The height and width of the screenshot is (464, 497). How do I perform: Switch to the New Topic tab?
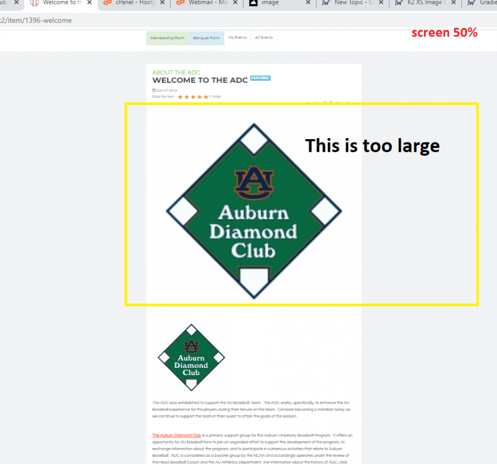click(x=353, y=3)
